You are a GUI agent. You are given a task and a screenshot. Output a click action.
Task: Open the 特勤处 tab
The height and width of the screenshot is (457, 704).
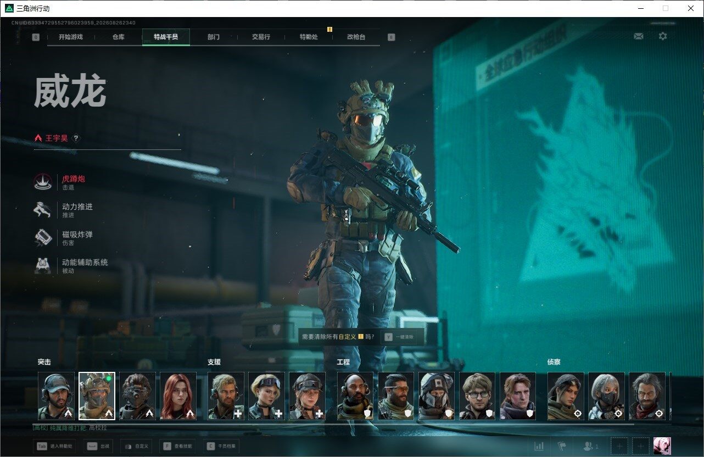point(309,37)
